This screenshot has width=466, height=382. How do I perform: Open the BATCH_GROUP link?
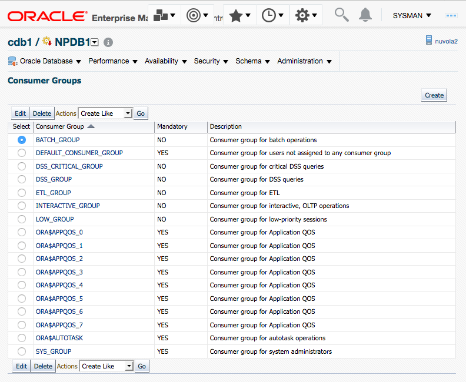(x=58, y=140)
